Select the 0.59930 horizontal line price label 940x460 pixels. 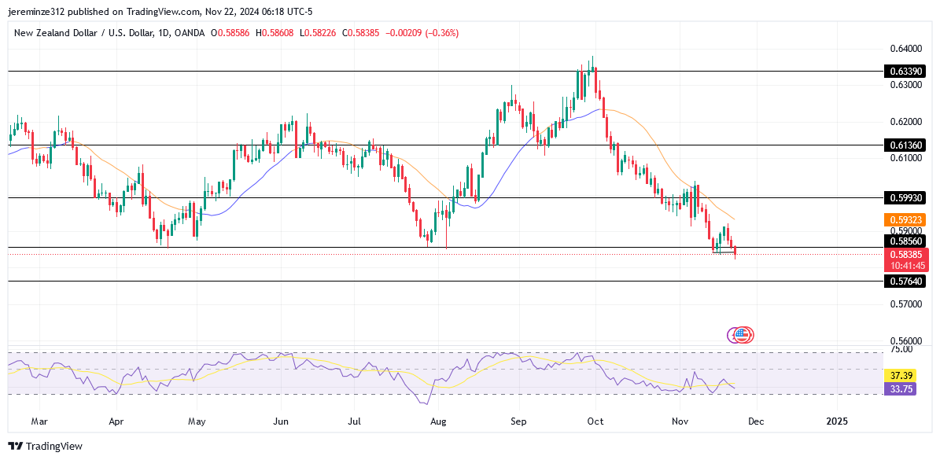click(905, 197)
